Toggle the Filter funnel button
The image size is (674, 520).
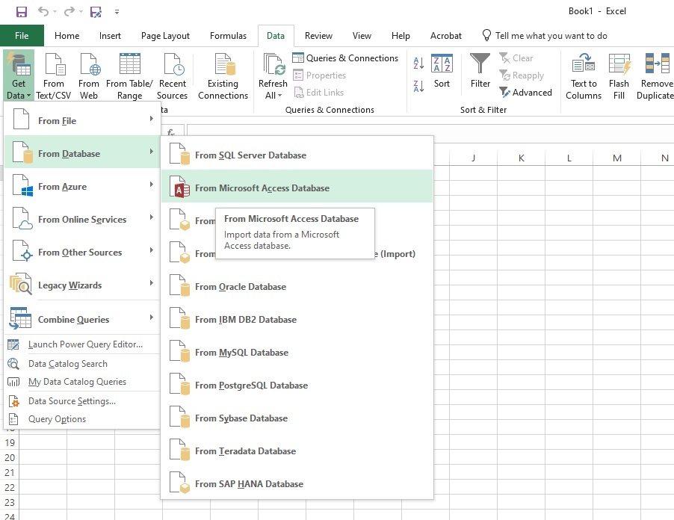click(480, 71)
